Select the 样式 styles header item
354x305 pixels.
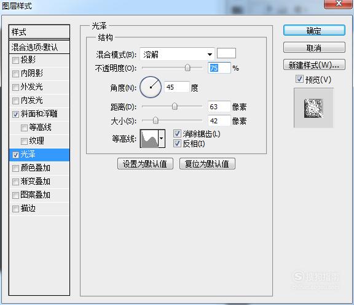[39, 32]
